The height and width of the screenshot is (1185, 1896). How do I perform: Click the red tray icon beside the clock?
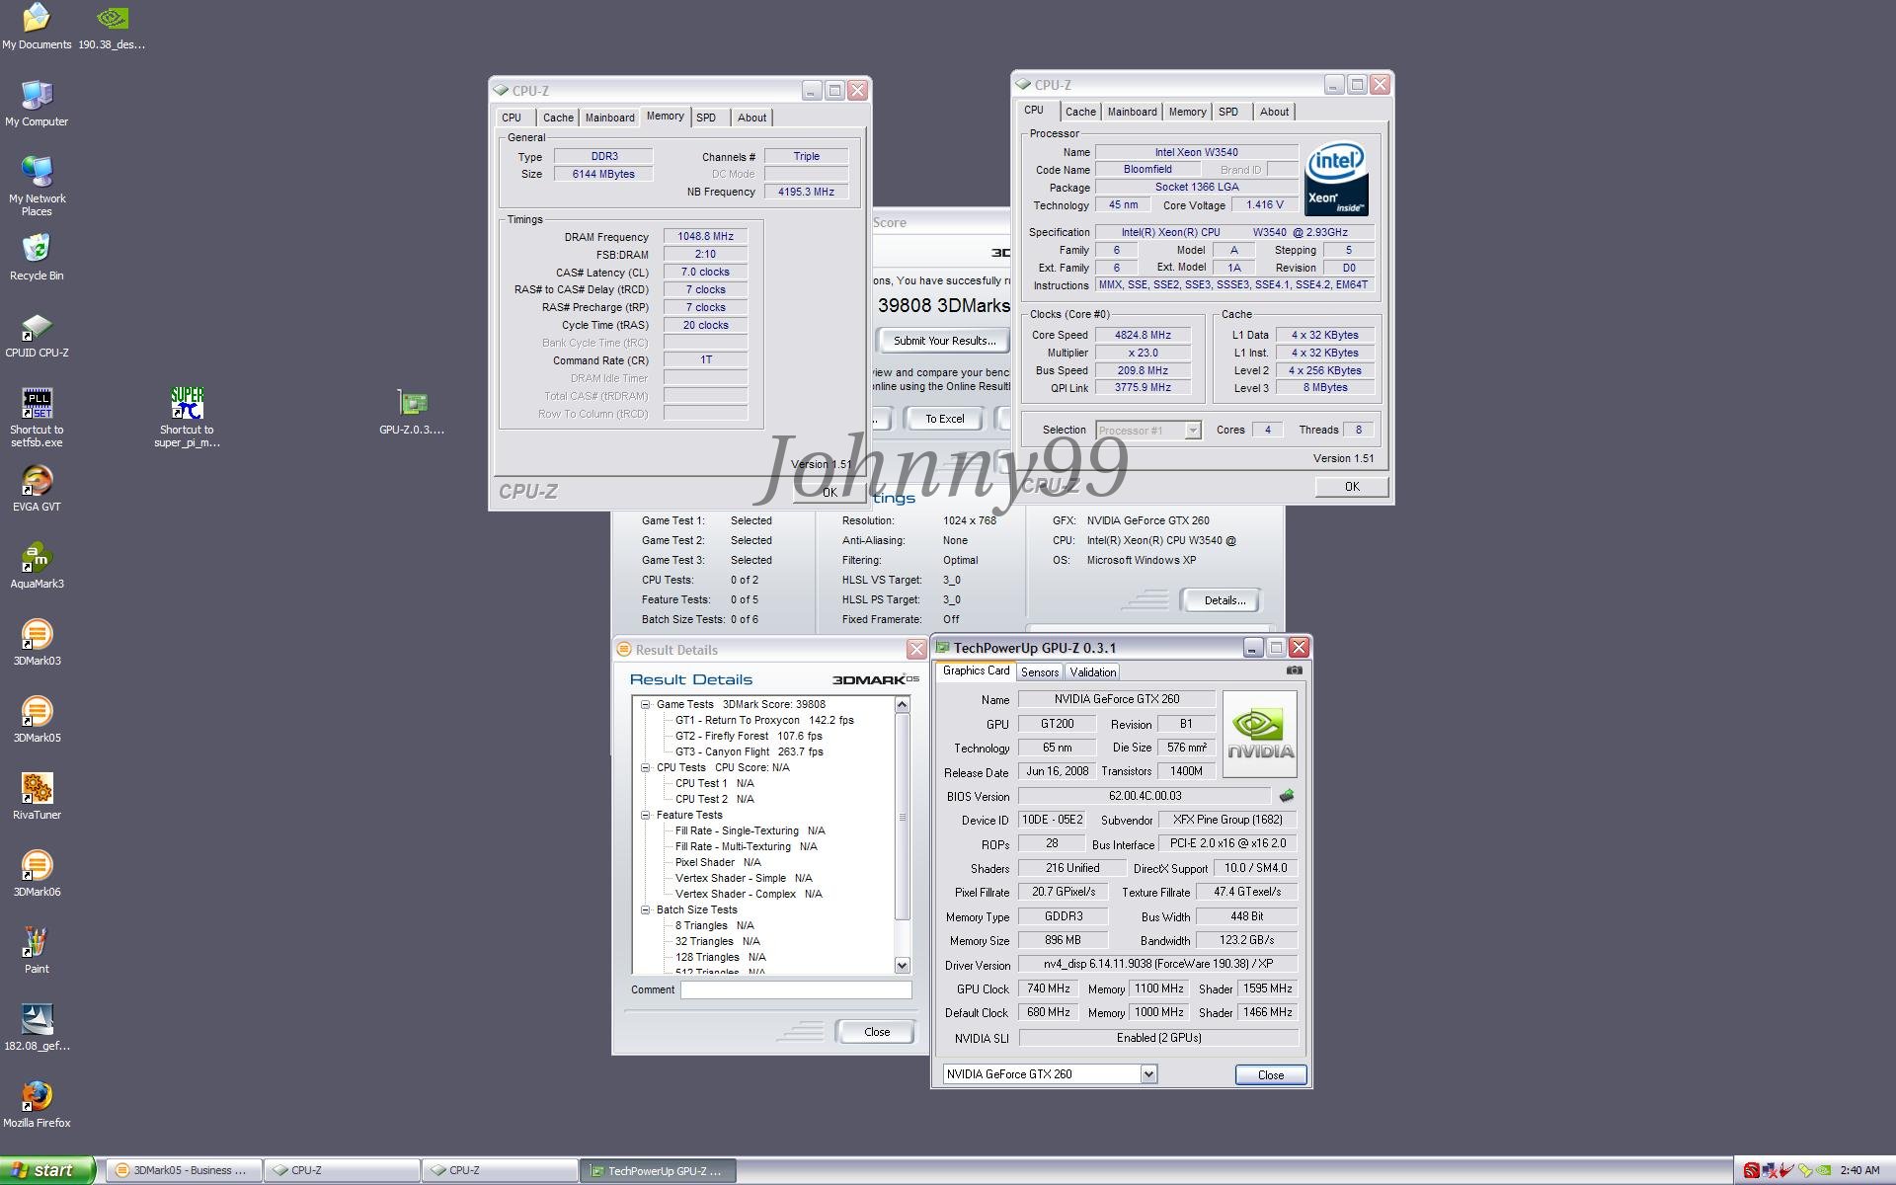click(1751, 1171)
